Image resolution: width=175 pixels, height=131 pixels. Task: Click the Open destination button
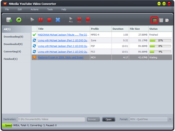point(108,119)
